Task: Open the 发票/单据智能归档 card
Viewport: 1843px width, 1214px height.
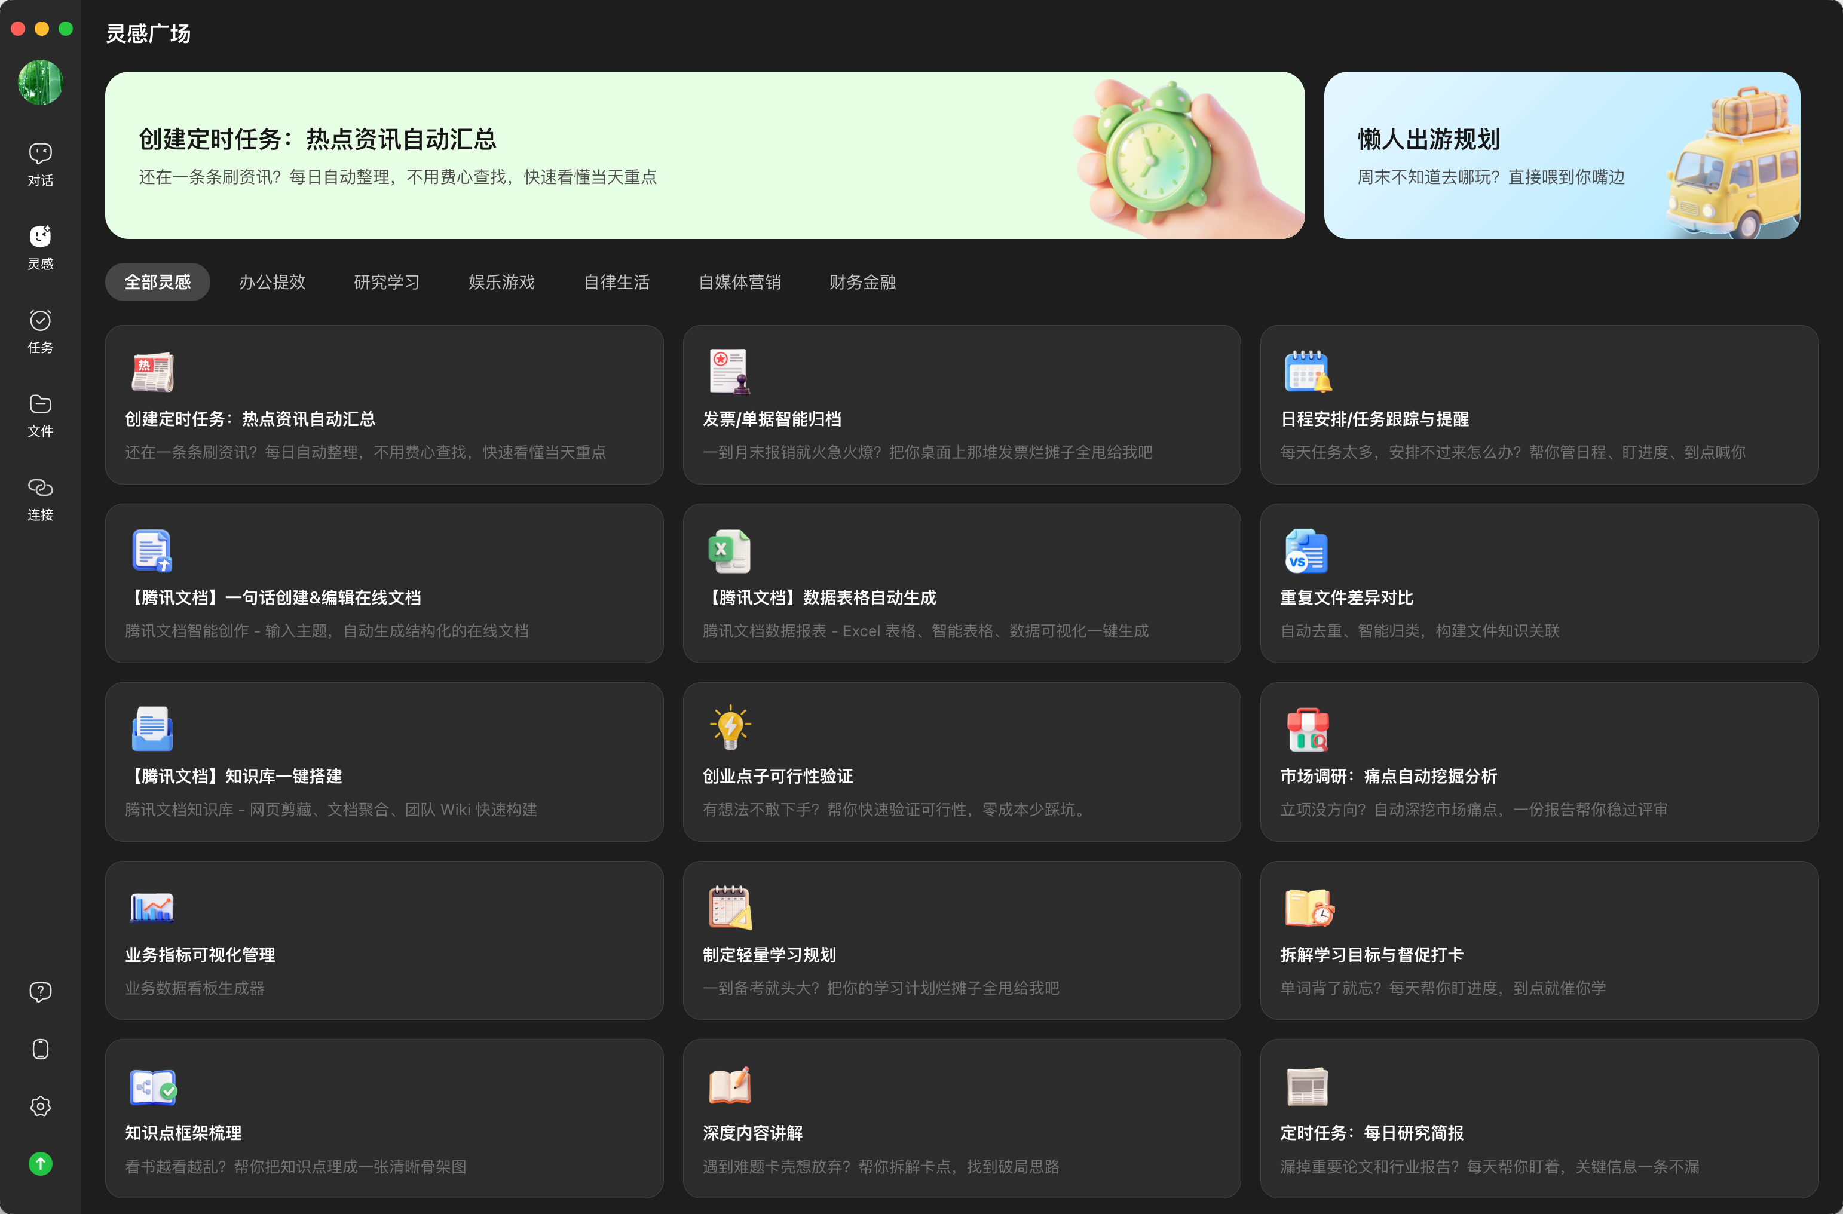Action: pos(961,405)
